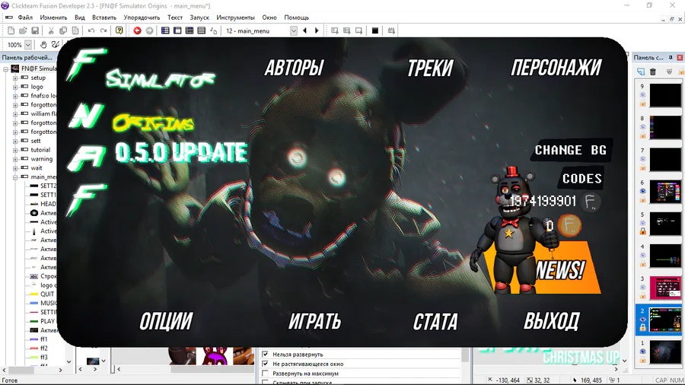The width and height of the screenshot is (685, 385).
Task: Toggle the 'Нельзя развернуть' checkbox
Action: point(265,354)
